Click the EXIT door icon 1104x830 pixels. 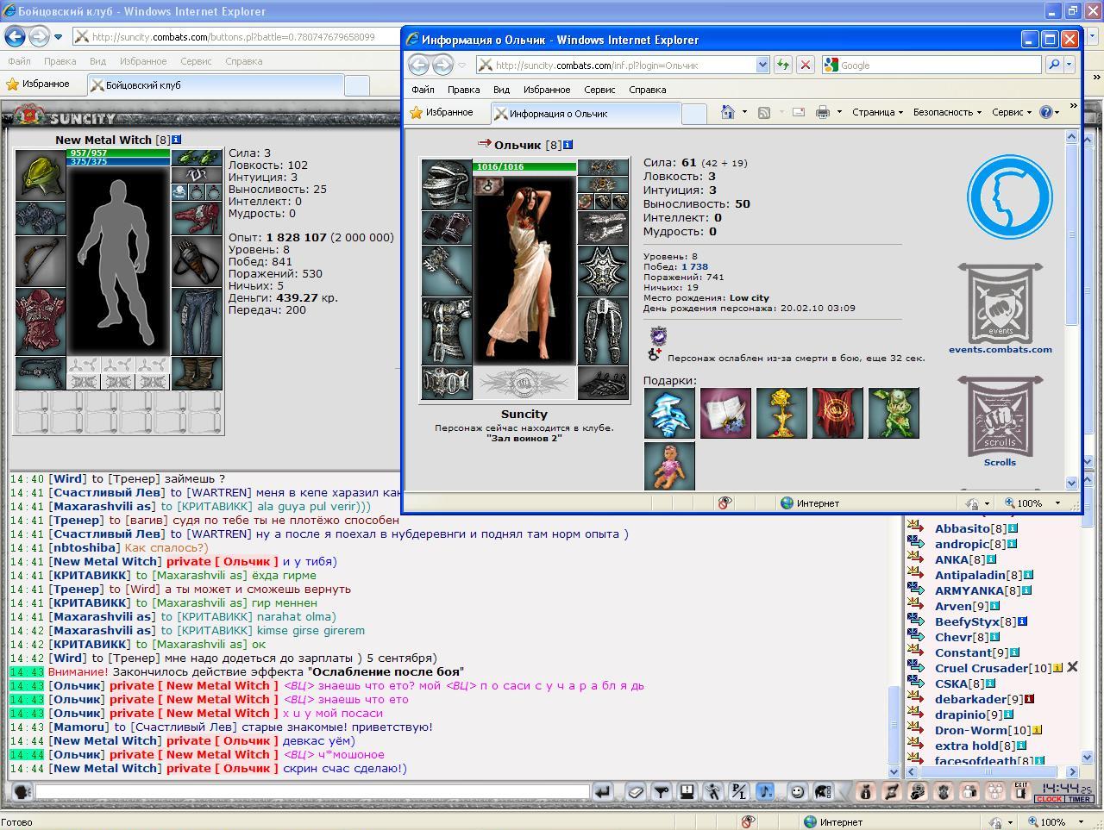(1020, 791)
